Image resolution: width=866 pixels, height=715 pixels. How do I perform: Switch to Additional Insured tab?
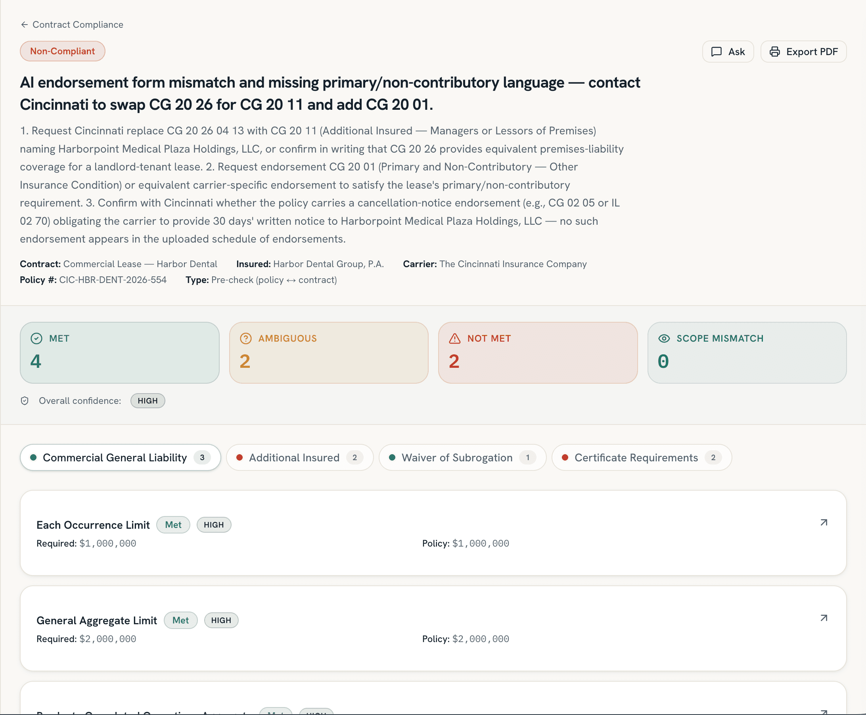click(299, 457)
